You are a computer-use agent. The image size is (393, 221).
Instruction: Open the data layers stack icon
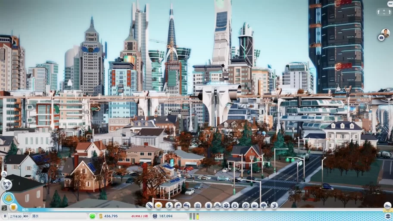tap(388, 216)
